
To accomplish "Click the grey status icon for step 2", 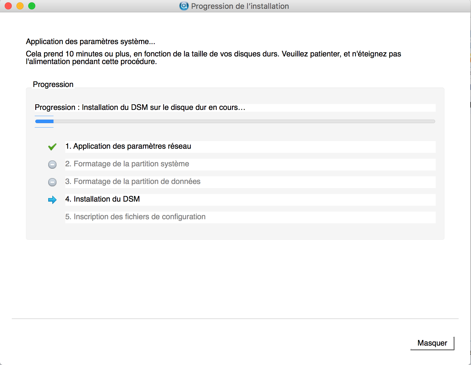I will (52, 165).
